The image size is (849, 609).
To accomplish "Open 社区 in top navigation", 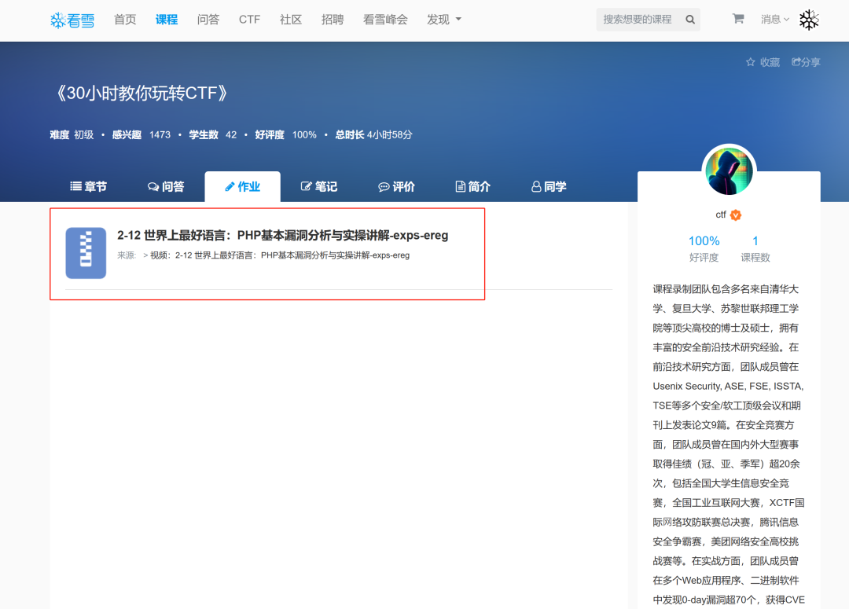I will point(291,20).
